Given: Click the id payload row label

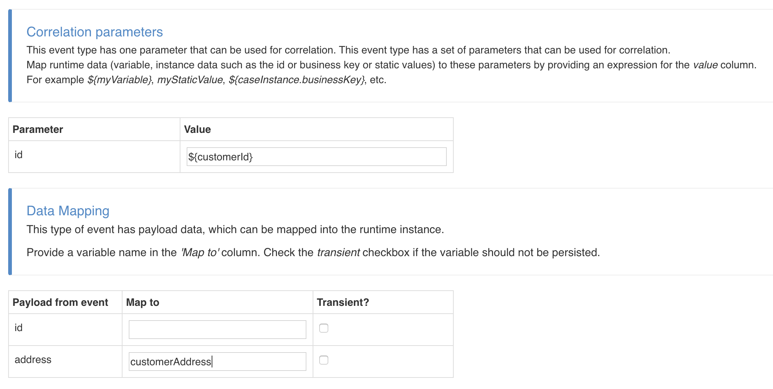Looking at the screenshot, I should click(18, 328).
